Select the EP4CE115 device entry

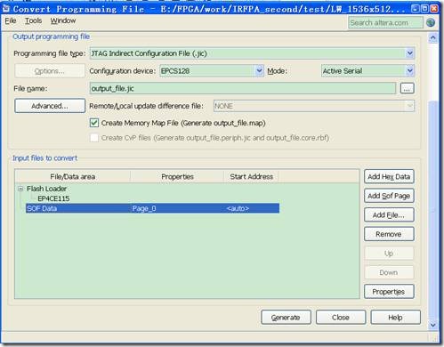click(53, 198)
